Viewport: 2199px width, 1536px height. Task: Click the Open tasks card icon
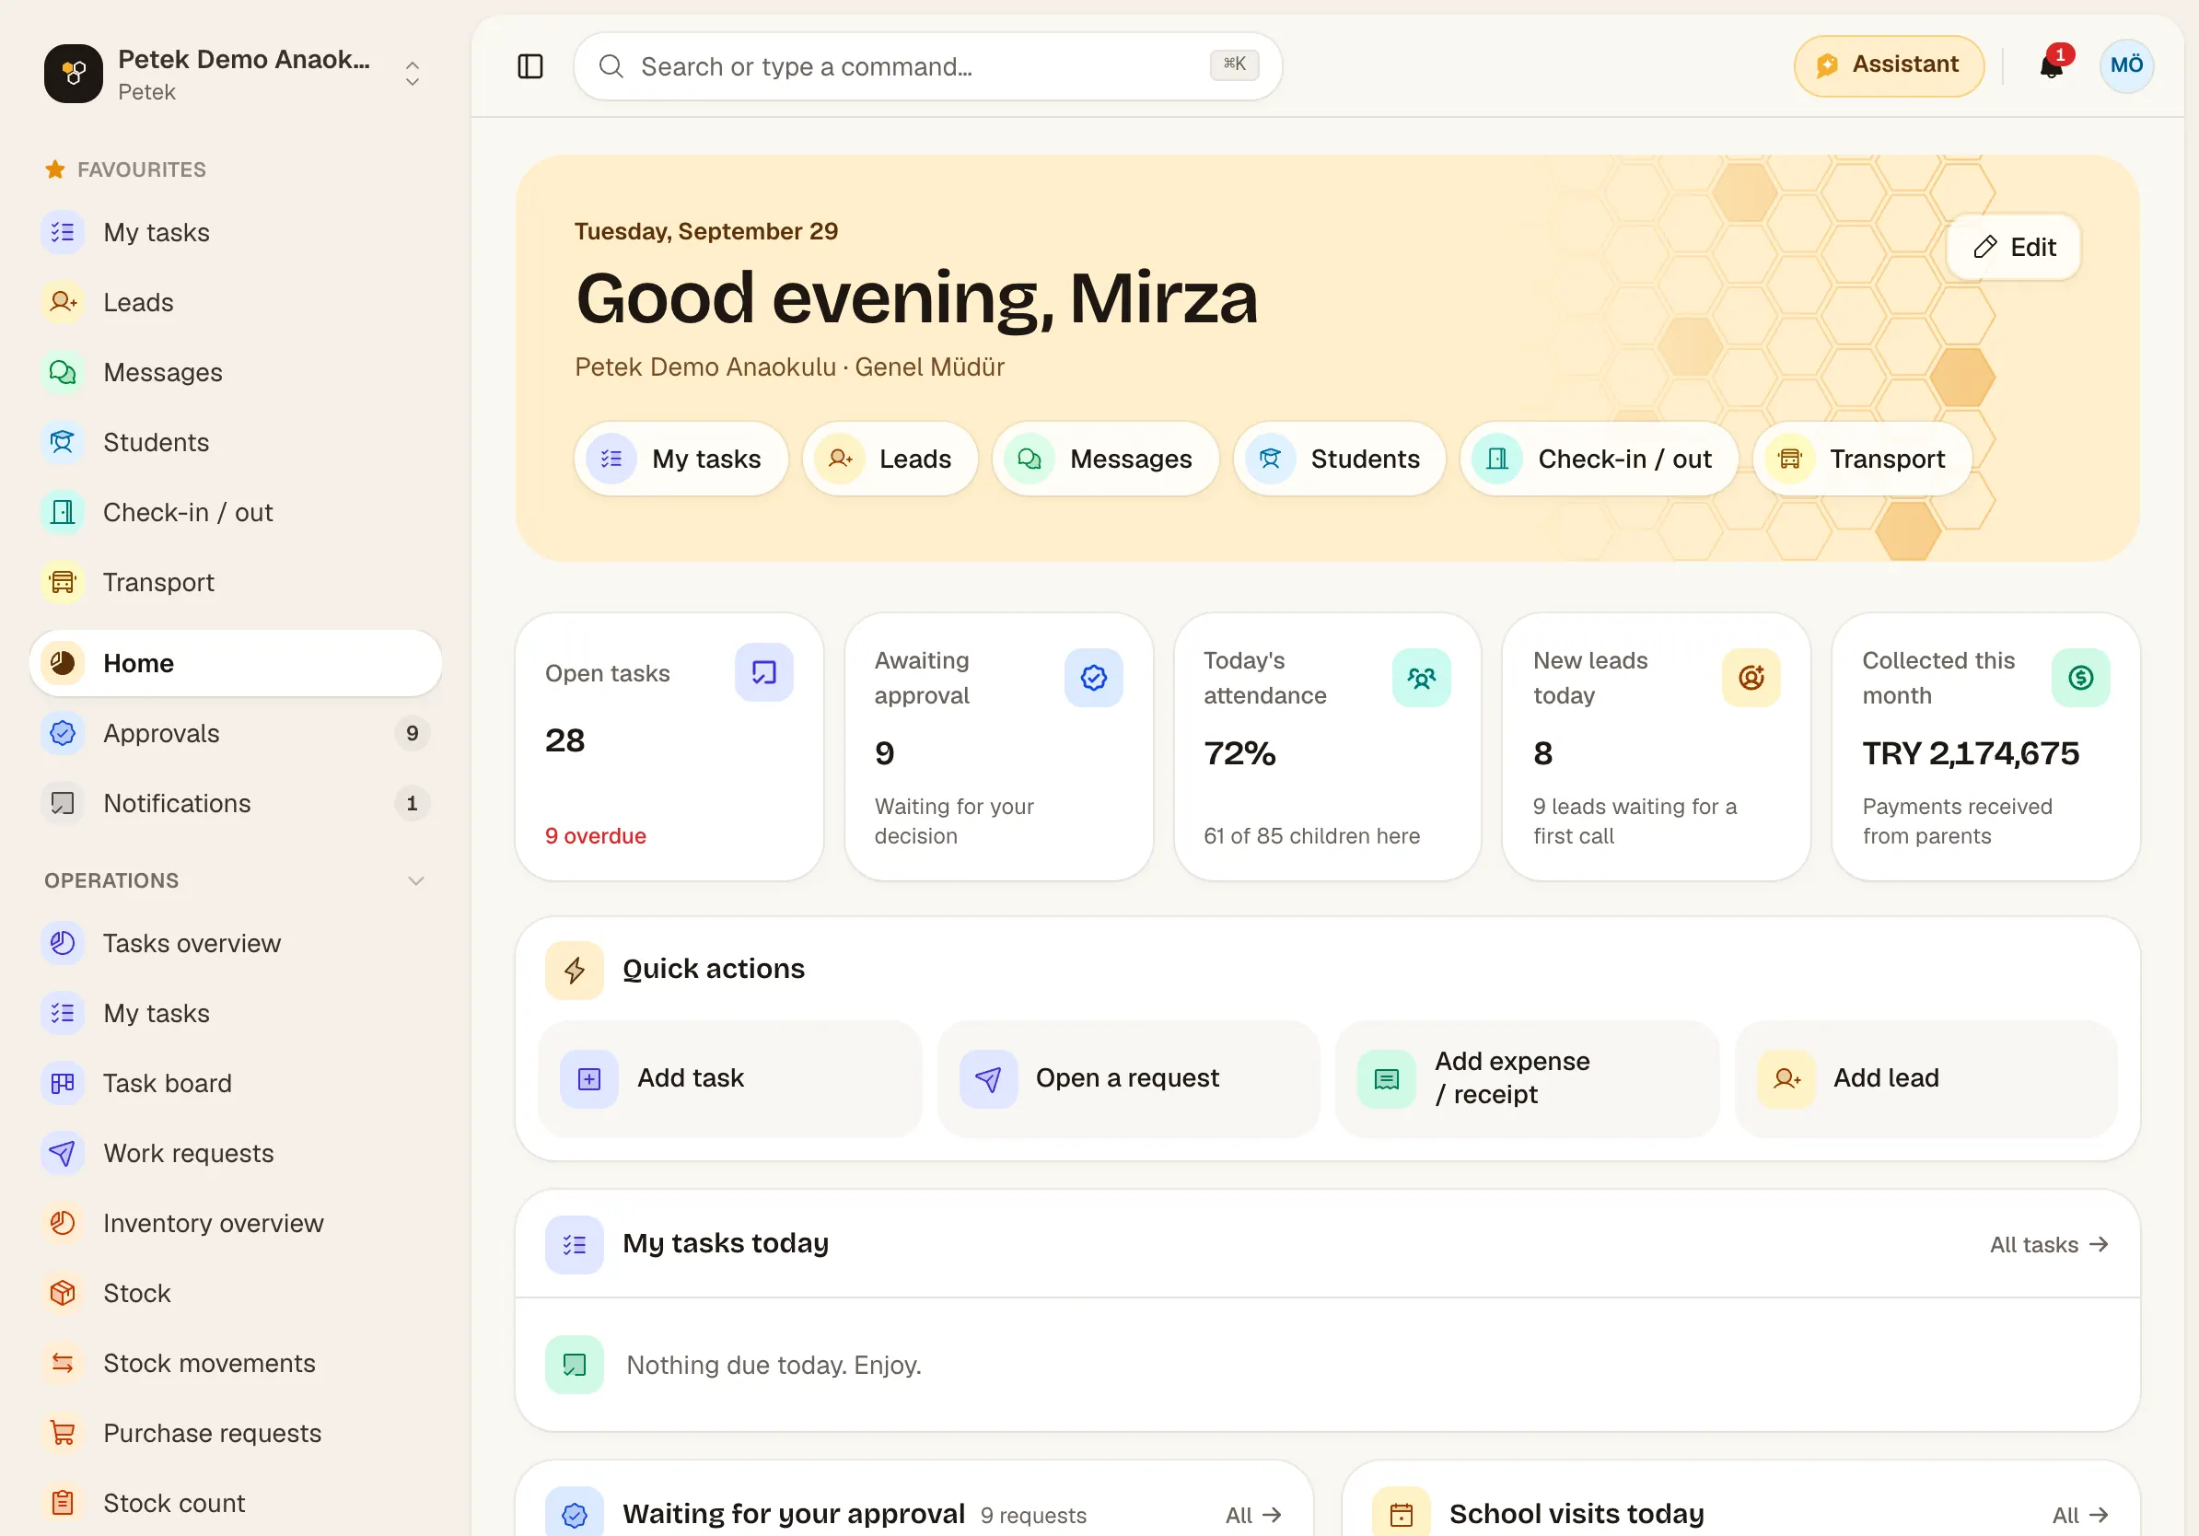point(763,672)
